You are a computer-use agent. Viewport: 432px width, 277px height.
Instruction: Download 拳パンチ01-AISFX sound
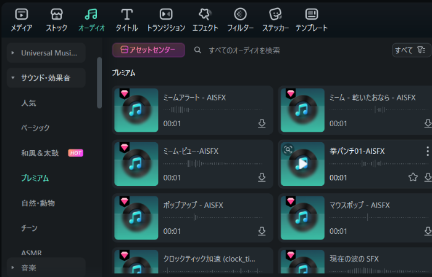point(428,177)
